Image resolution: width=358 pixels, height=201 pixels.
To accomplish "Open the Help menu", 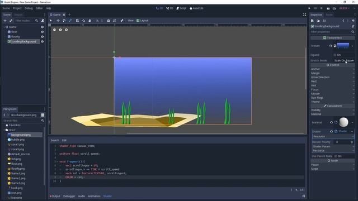I will point(49,8).
